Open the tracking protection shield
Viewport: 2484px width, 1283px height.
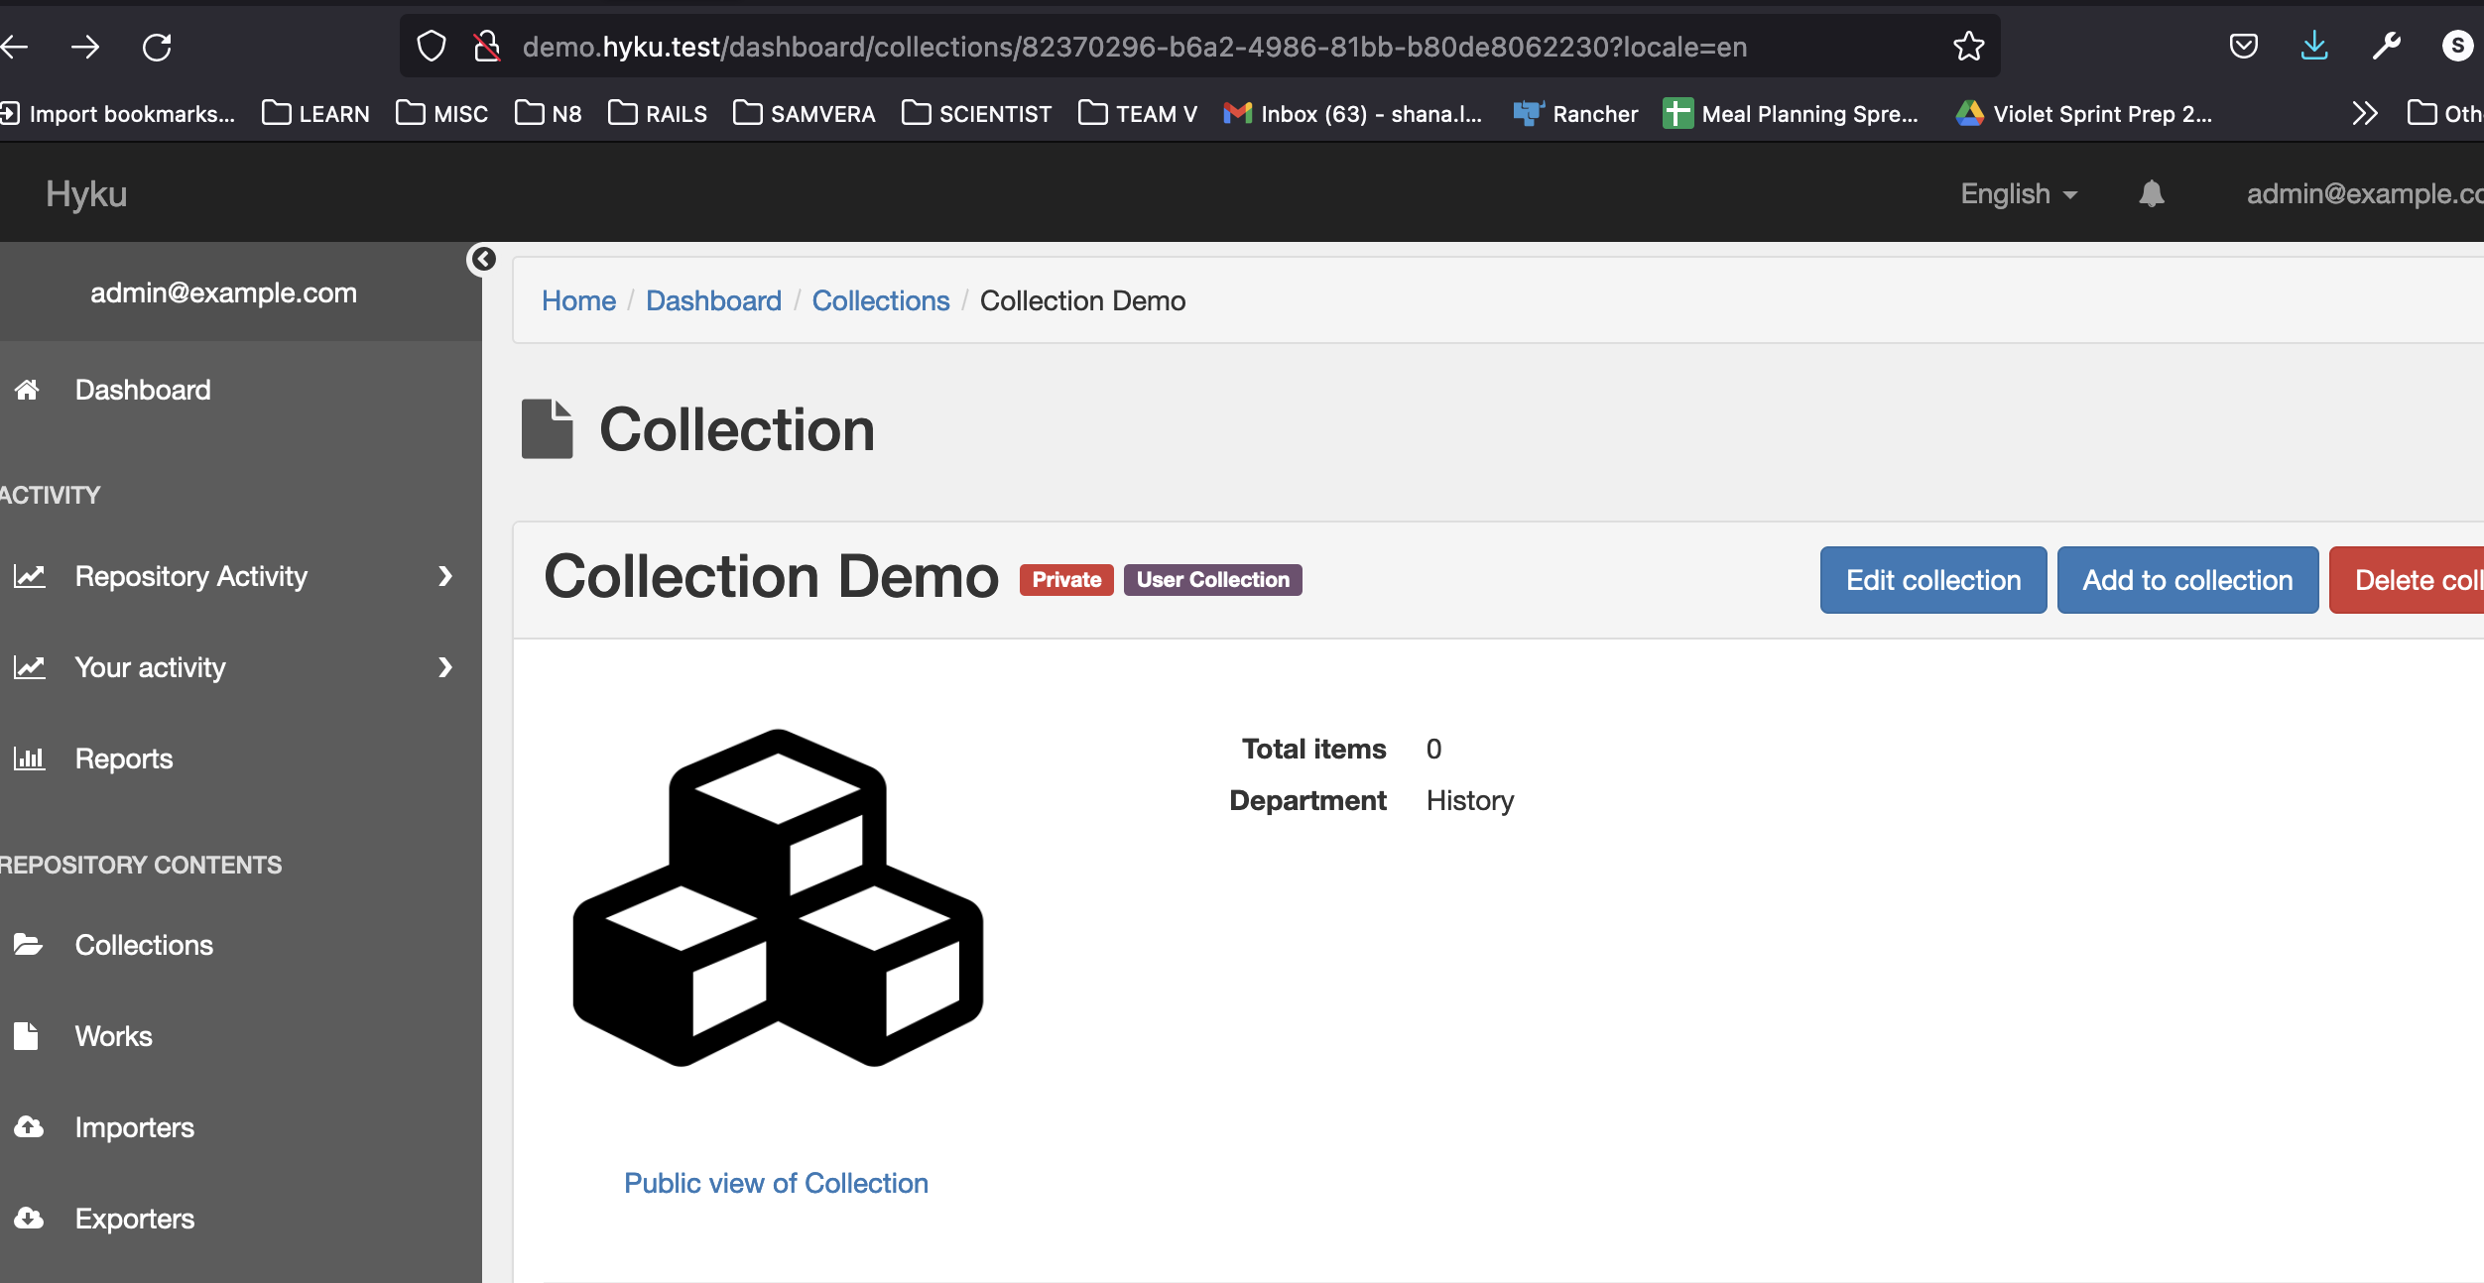click(432, 47)
